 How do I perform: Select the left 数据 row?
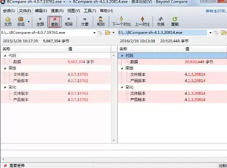(x=56, y=62)
